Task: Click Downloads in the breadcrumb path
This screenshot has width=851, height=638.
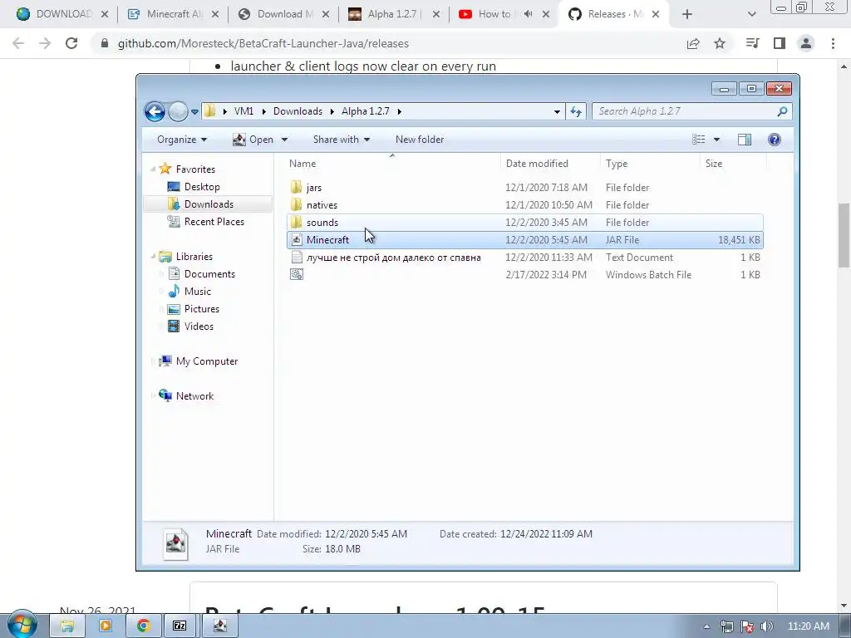Action: [x=298, y=111]
